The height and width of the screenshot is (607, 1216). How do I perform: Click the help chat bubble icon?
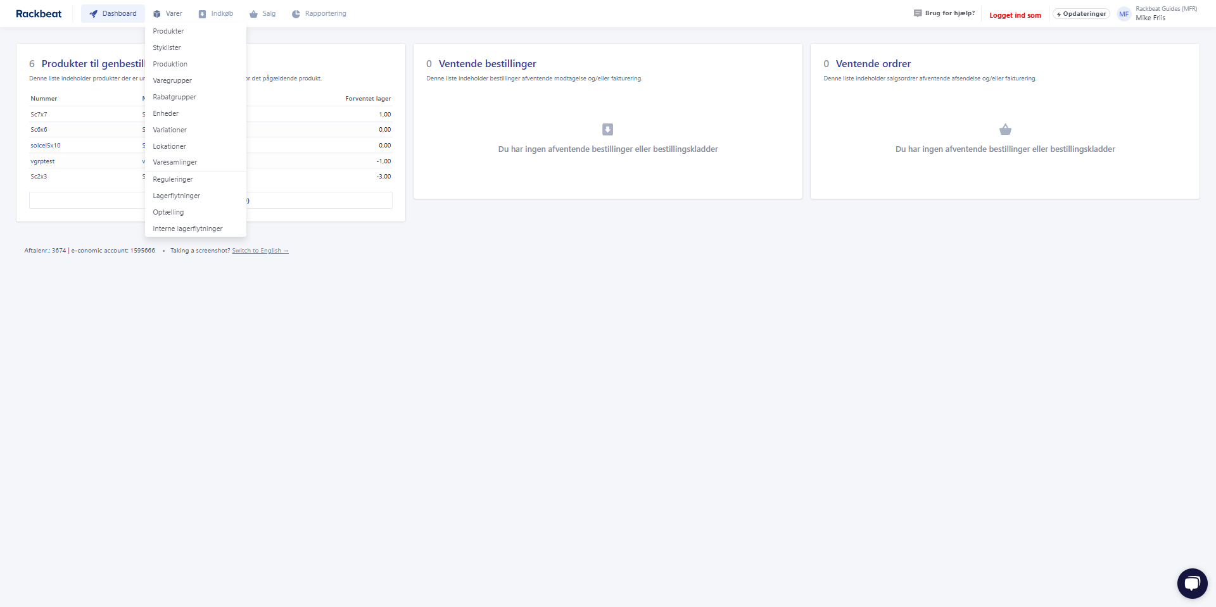click(x=918, y=13)
